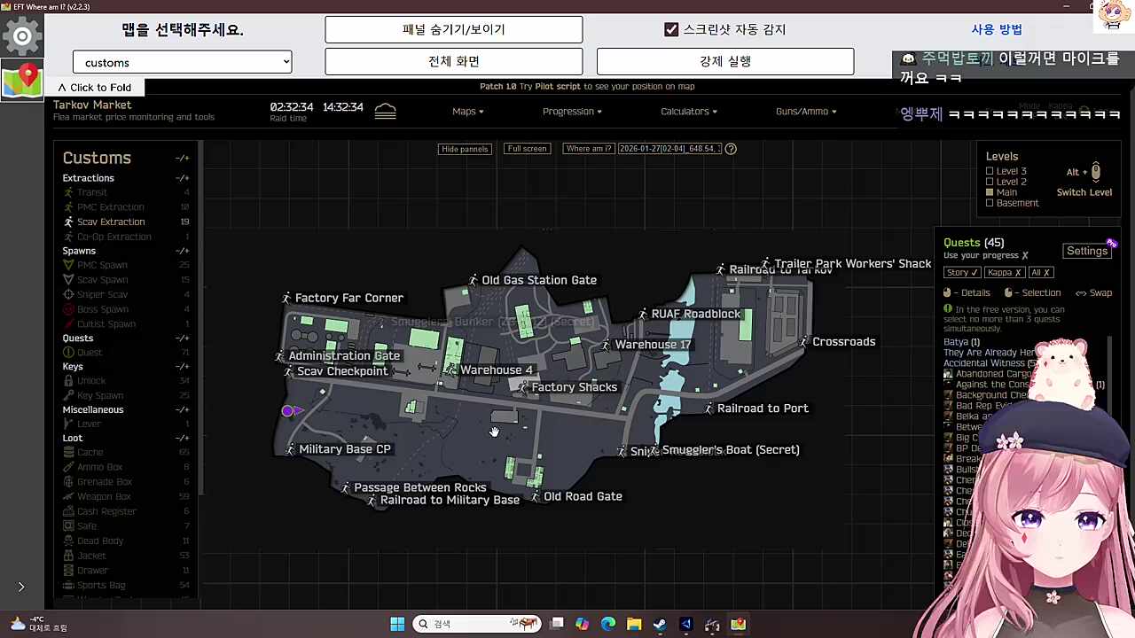The height and width of the screenshot is (638, 1135).
Task: Click the map pin app icon
Action: point(22,81)
